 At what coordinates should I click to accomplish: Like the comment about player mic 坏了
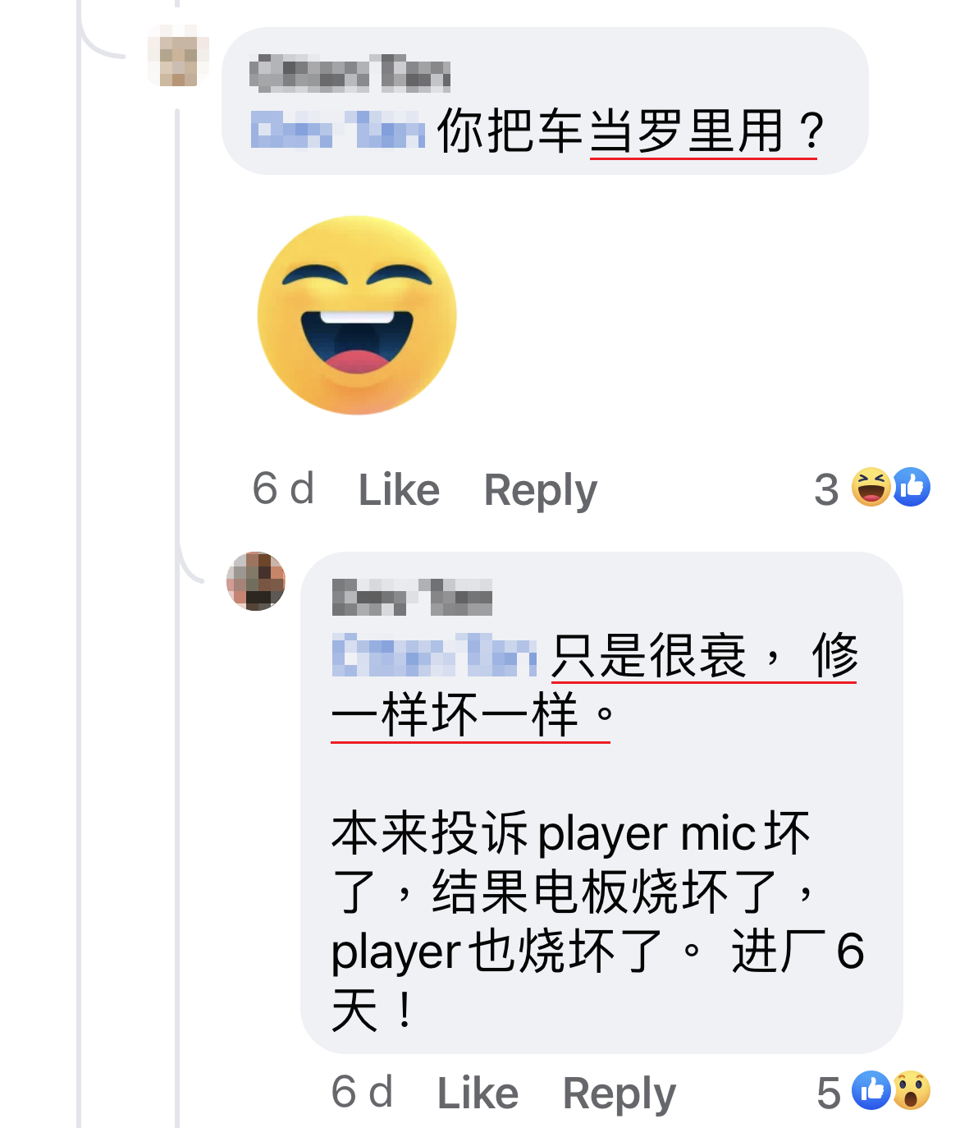click(x=478, y=1093)
